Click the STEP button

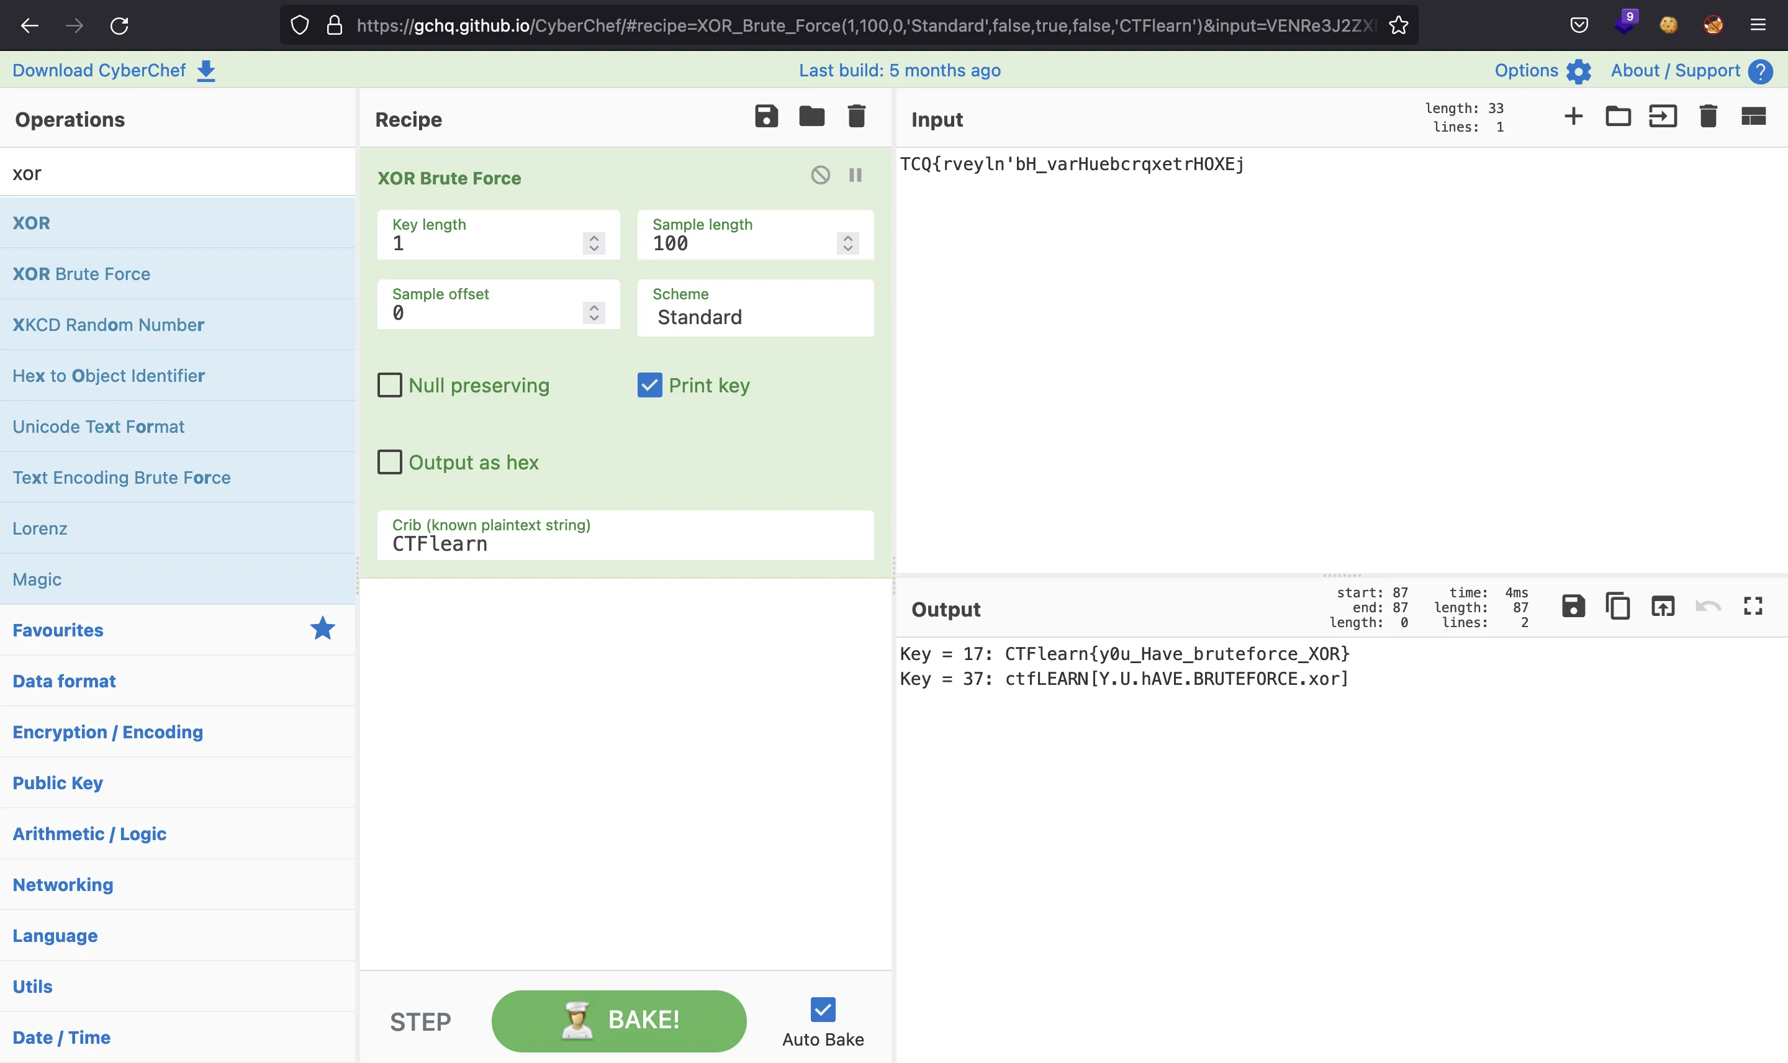[x=420, y=1021]
